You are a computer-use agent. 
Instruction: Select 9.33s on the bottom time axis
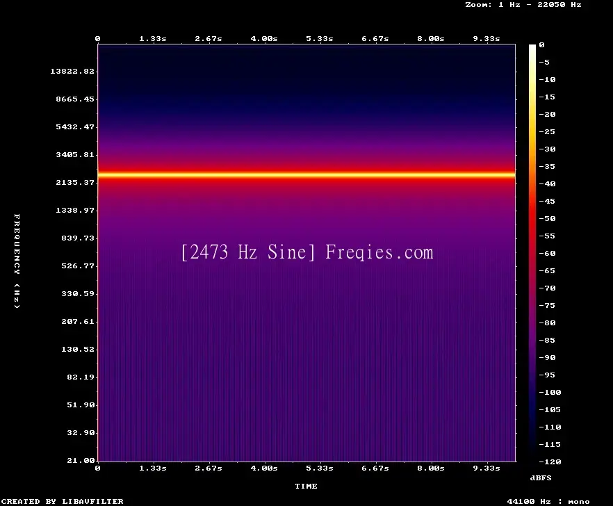click(487, 468)
